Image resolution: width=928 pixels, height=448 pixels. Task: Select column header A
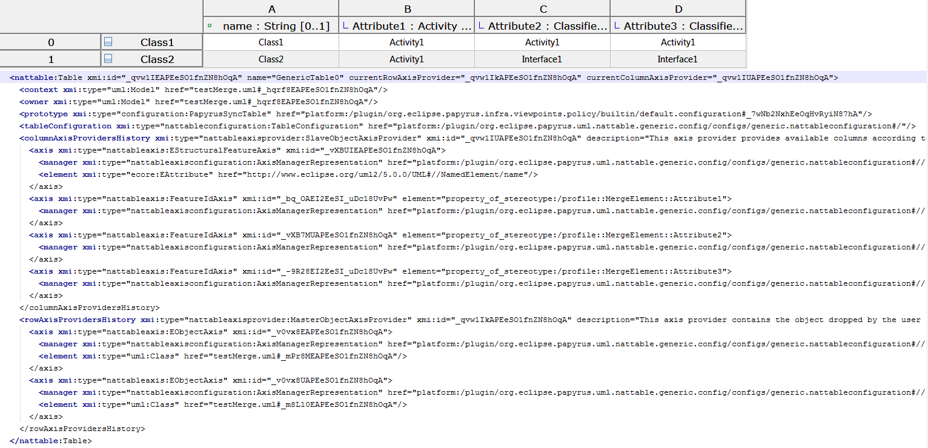click(271, 8)
